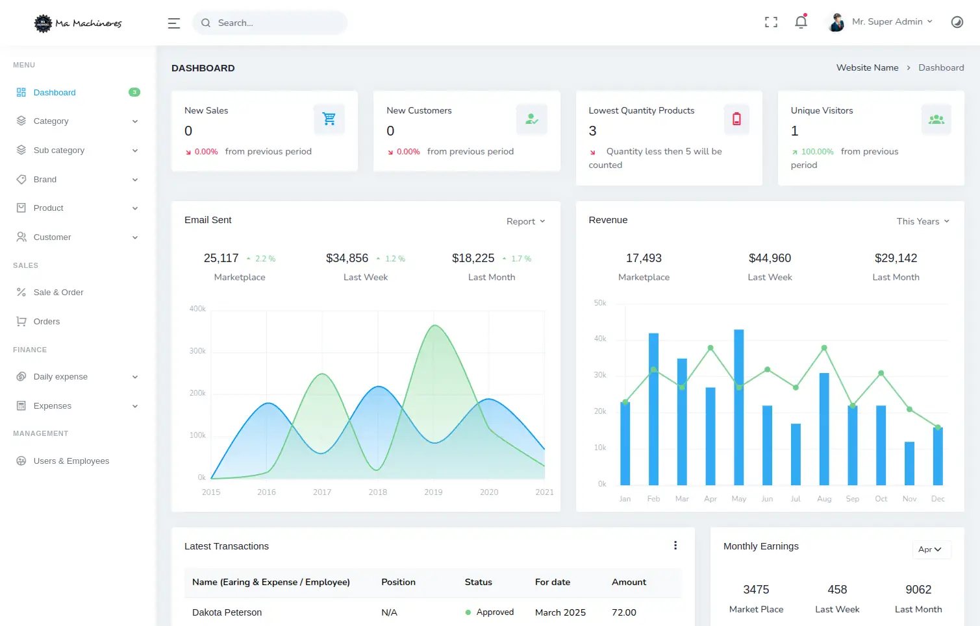Viewport: 980px width, 626px height.
Task: Click the Expenses sidebar icon
Action: tap(21, 405)
